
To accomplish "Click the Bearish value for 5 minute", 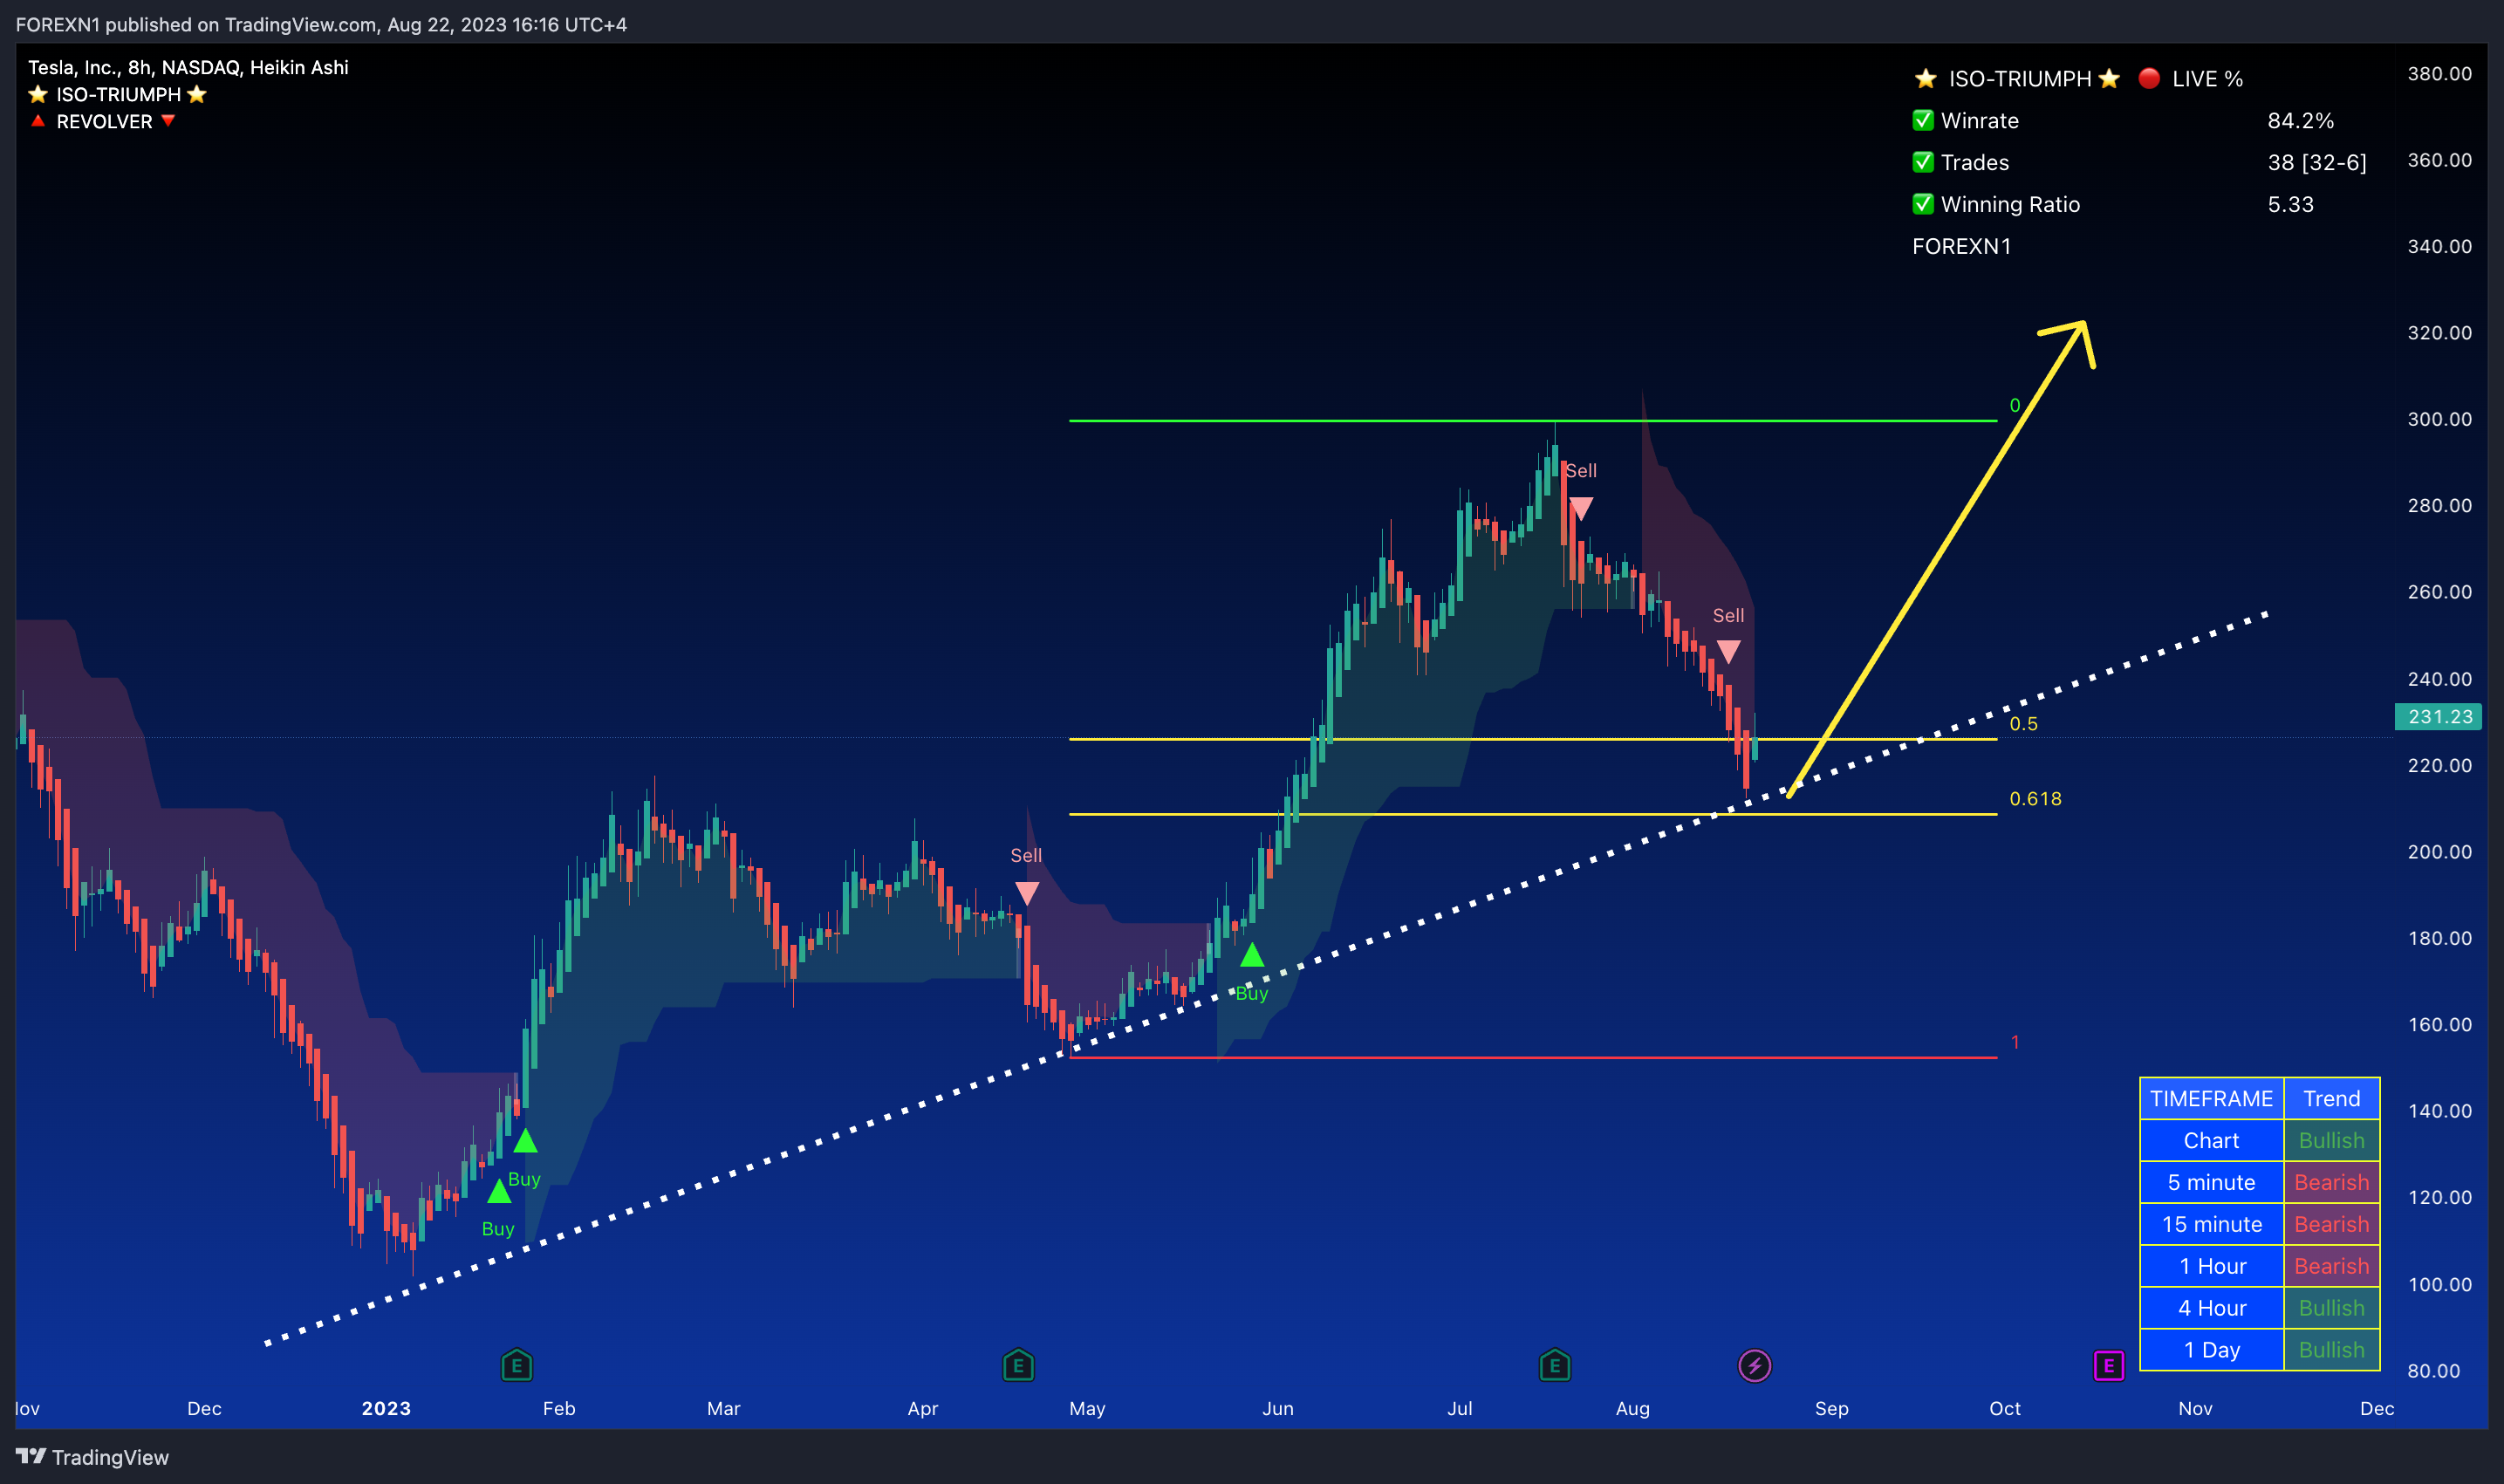I will pyautogui.click(x=2331, y=1182).
